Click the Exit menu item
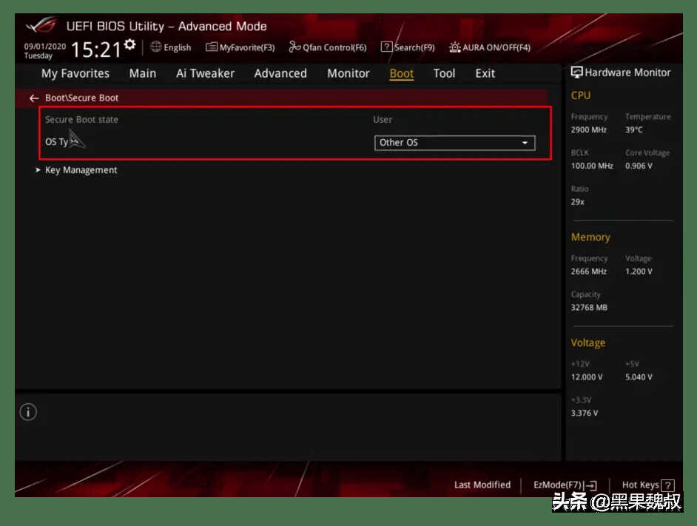 tap(485, 73)
